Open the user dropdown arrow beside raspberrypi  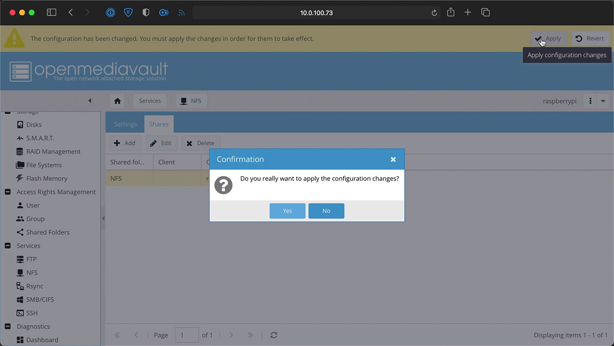click(x=603, y=101)
